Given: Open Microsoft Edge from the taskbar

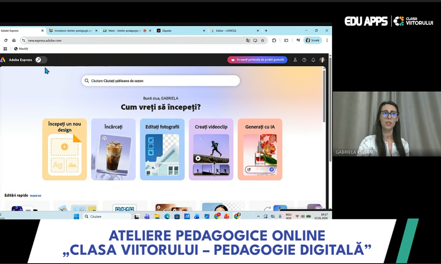Looking at the screenshot, I should pos(167,216).
